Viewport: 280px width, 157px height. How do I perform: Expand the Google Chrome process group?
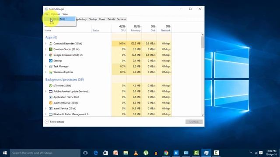click(46, 55)
